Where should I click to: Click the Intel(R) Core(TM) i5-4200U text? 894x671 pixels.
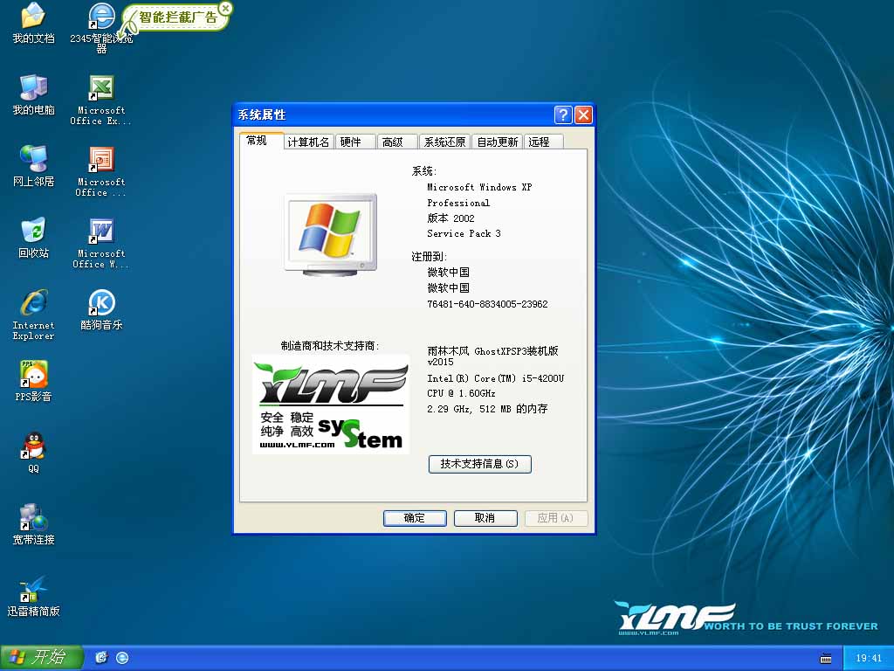496,378
